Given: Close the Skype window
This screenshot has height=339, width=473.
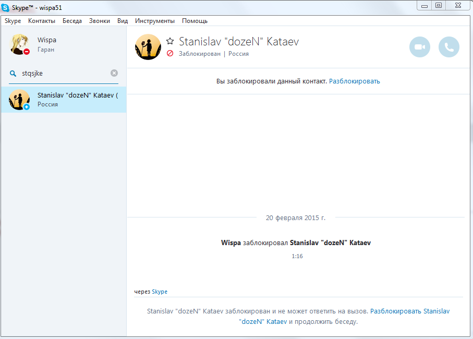Looking at the screenshot, I should (x=458, y=6).
